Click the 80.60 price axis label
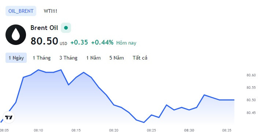 point(251,75)
